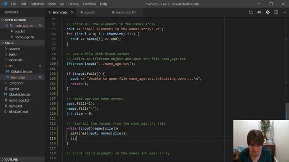
Task: Open the Selection menu
Action: (x=37, y=4)
